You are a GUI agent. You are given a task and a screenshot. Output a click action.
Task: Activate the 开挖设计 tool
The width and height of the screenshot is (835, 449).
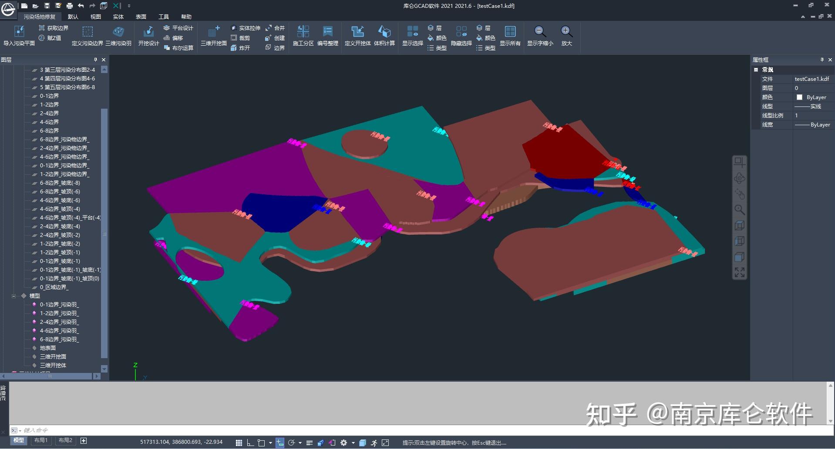148,37
